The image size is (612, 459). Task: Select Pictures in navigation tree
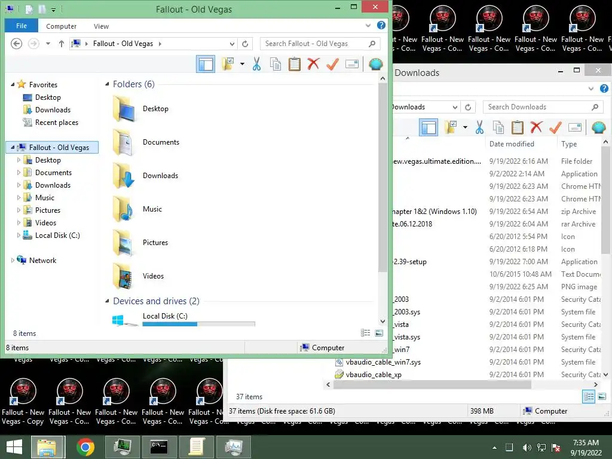48,210
